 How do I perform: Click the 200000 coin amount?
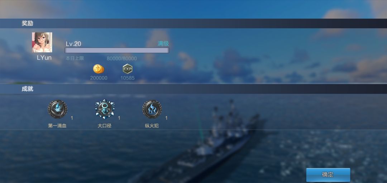coord(99,78)
